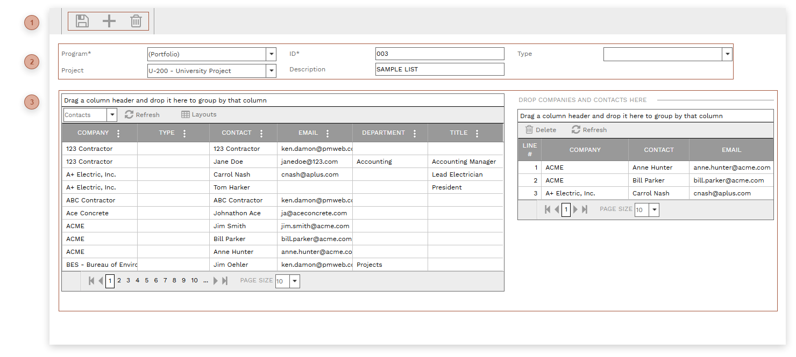Open the Type dropdown list

point(727,54)
